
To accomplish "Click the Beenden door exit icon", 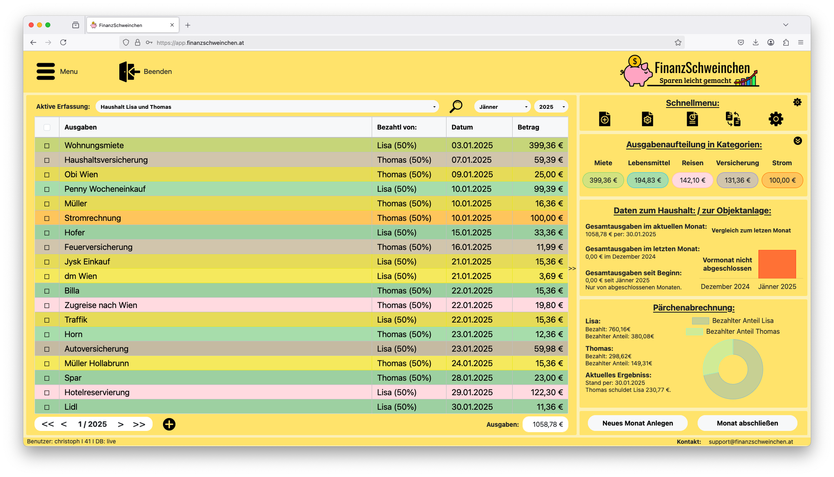I will coord(129,71).
